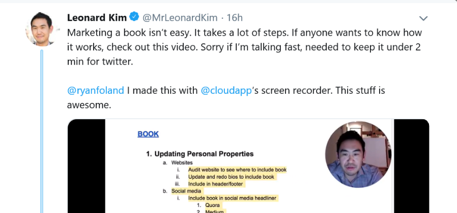Click the tweet text about marketing a book
Viewport: 457px width, 213px height.
point(244,47)
